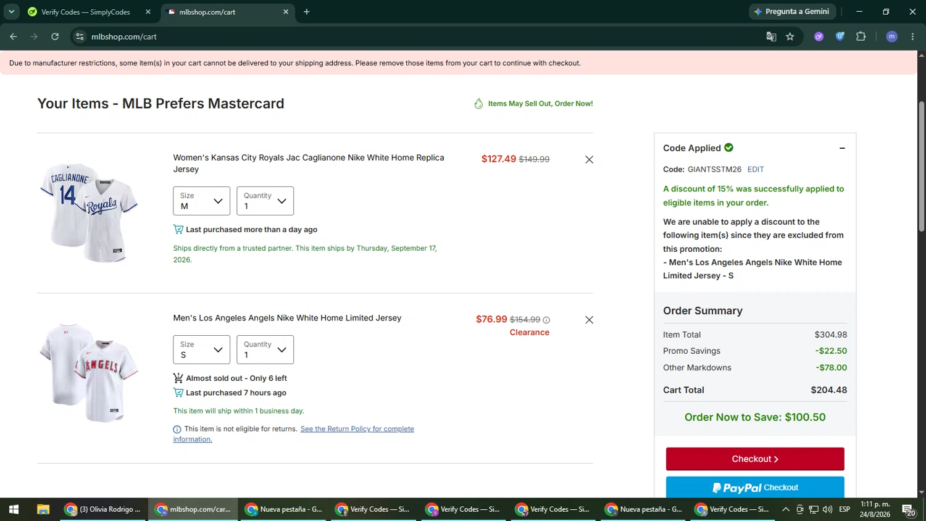Collapse the Code Applied panel

pyautogui.click(x=842, y=148)
